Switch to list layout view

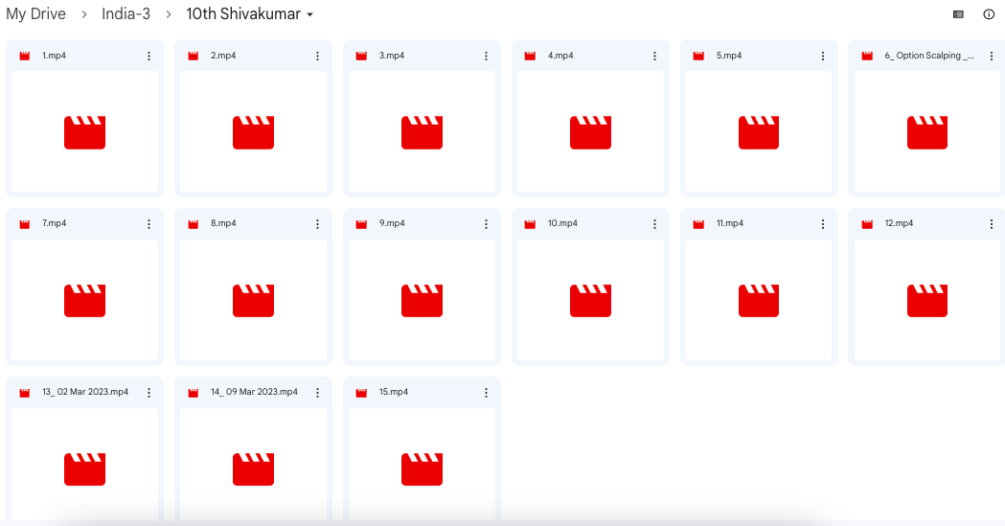pyautogui.click(x=958, y=14)
